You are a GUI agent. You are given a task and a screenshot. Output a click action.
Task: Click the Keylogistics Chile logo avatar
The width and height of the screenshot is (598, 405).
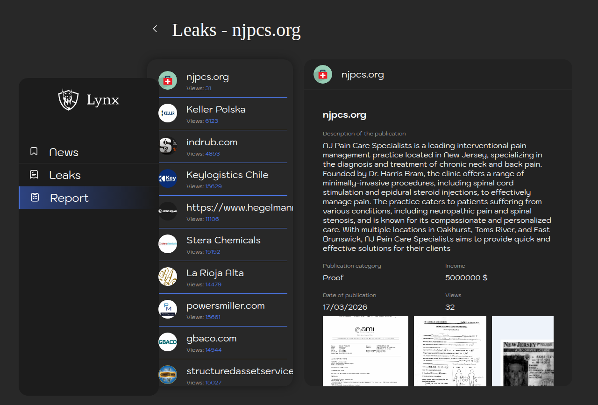[x=168, y=178]
